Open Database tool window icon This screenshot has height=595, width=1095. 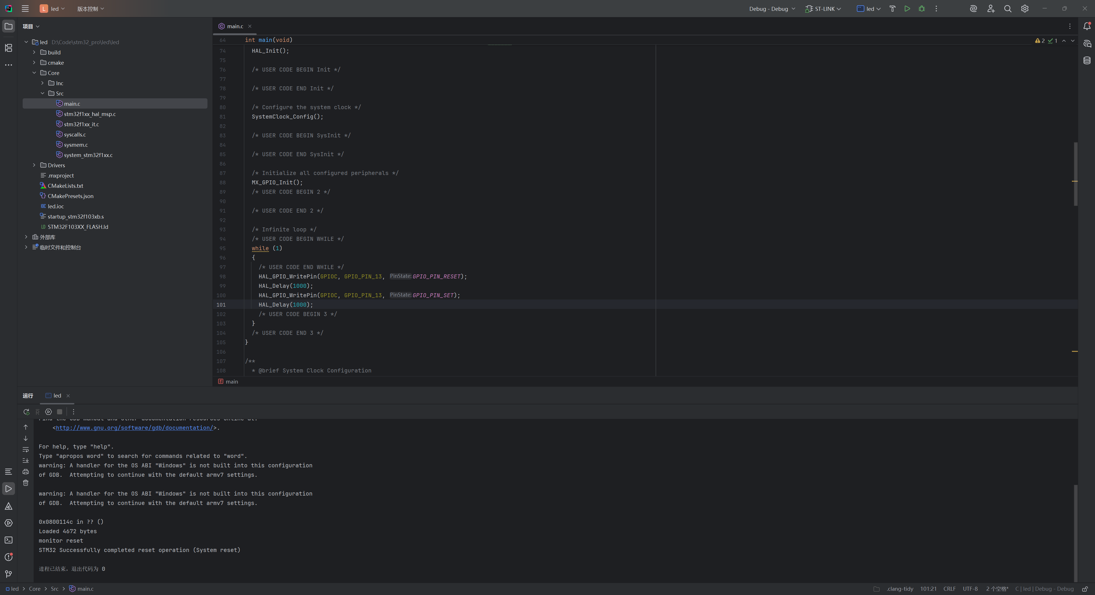[x=1087, y=60]
